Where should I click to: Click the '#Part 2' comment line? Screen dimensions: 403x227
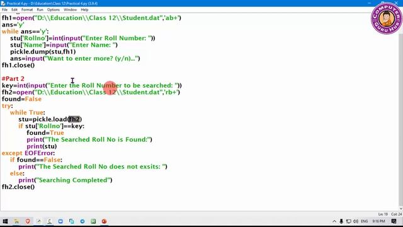(x=13, y=78)
